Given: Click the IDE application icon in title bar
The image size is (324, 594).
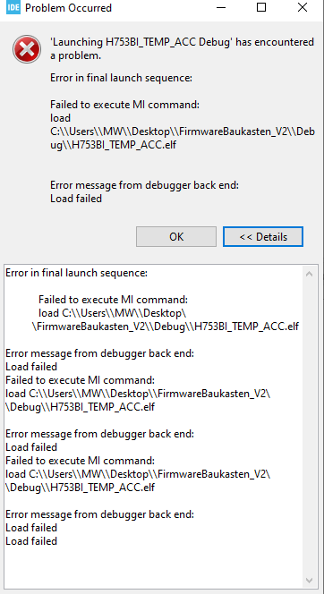Looking at the screenshot, I should (13, 7).
